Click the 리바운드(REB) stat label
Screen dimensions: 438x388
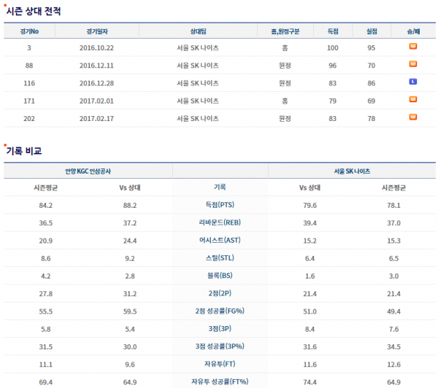click(x=220, y=222)
